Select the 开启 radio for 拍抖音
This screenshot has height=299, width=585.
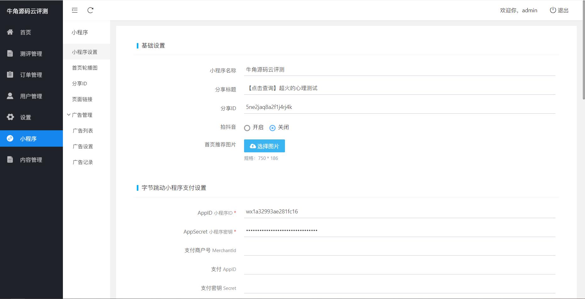[x=247, y=128]
